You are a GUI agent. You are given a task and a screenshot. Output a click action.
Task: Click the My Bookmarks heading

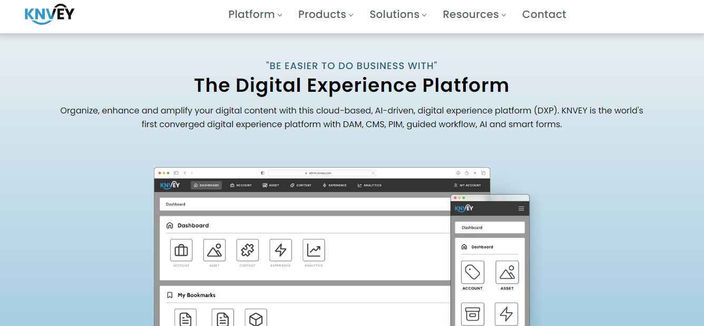pos(196,295)
